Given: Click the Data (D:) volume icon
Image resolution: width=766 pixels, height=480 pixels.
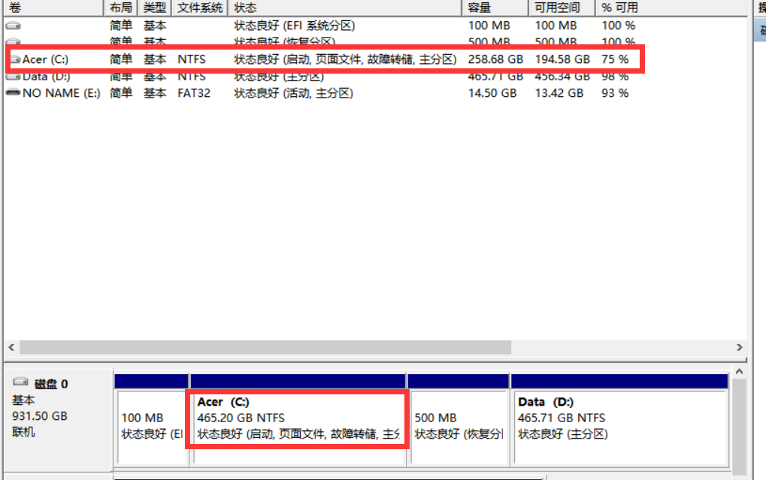Looking at the screenshot, I should pyautogui.click(x=15, y=76).
